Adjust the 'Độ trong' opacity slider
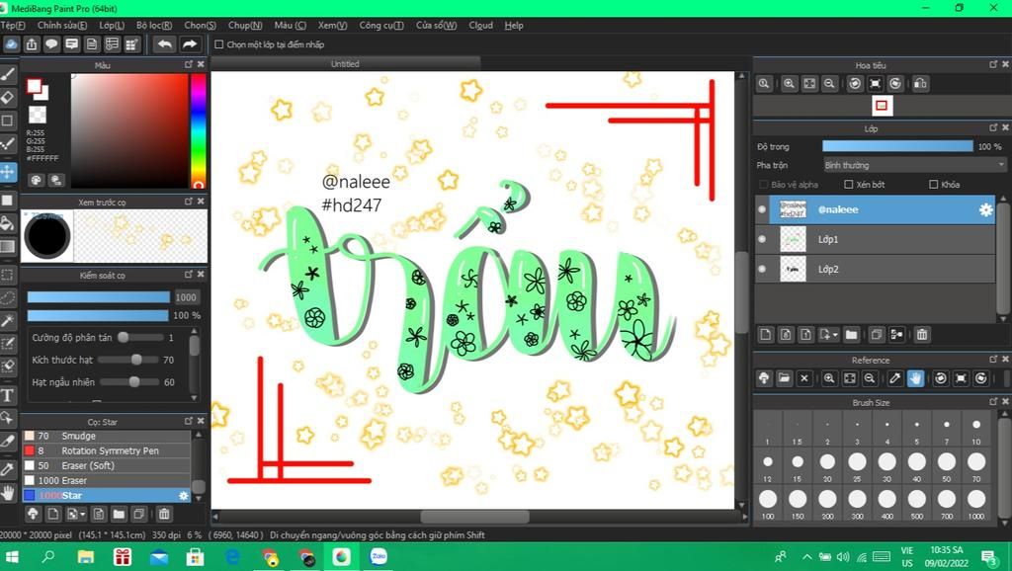The width and height of the screenshot is (1012, 571). pyautogui.click(x=897, y=146)
